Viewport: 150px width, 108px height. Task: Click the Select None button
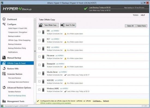(142, 26)
